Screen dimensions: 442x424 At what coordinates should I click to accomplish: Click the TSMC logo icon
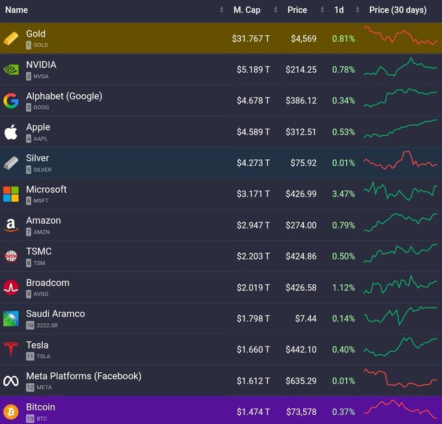pos(11,256)
